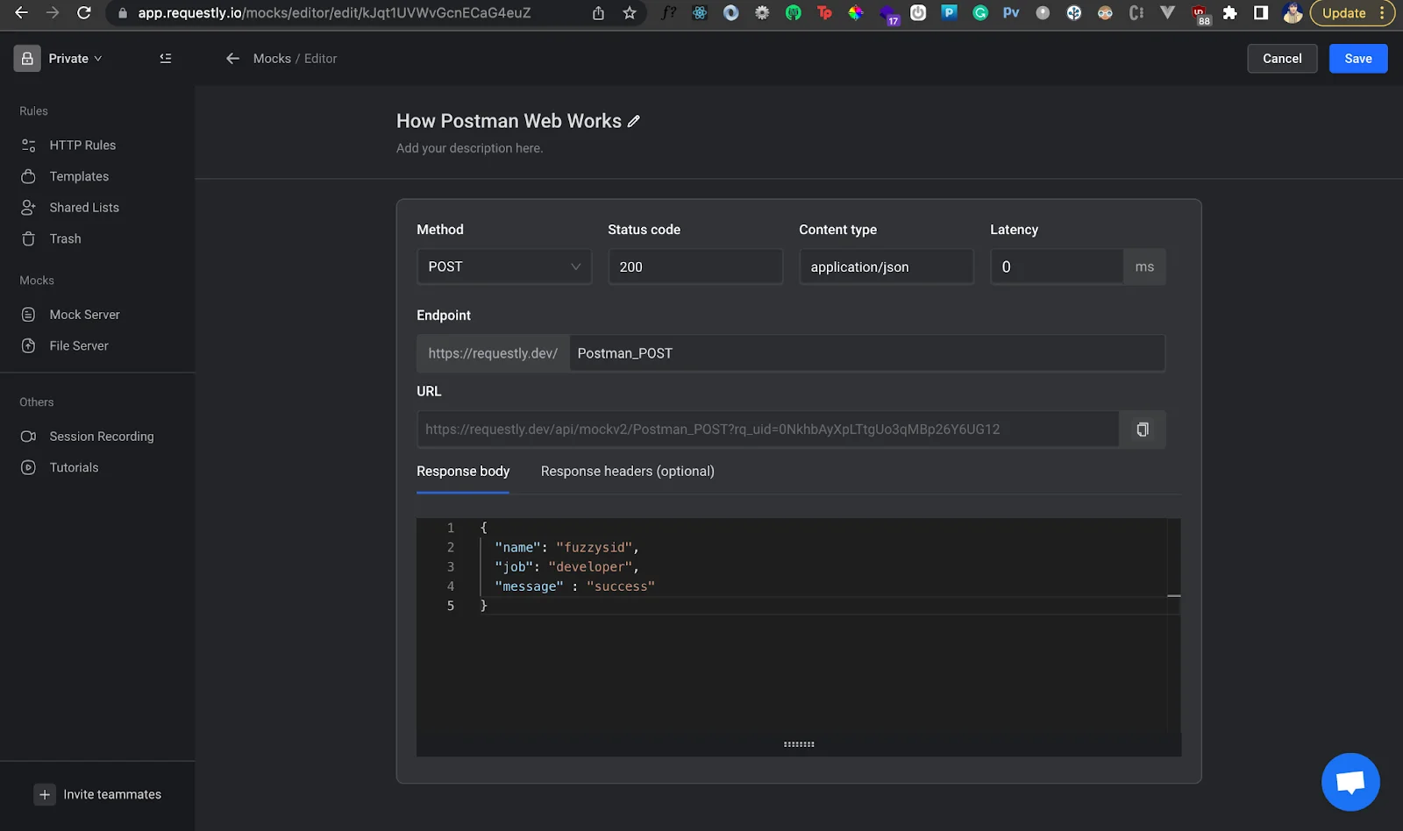Switch to the Response body tab
This screenshot has height=831, width=1403.
pos(463,472)
